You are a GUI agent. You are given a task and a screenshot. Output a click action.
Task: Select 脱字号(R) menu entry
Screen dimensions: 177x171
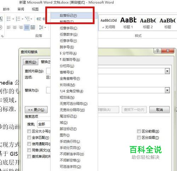pos(74,47)
